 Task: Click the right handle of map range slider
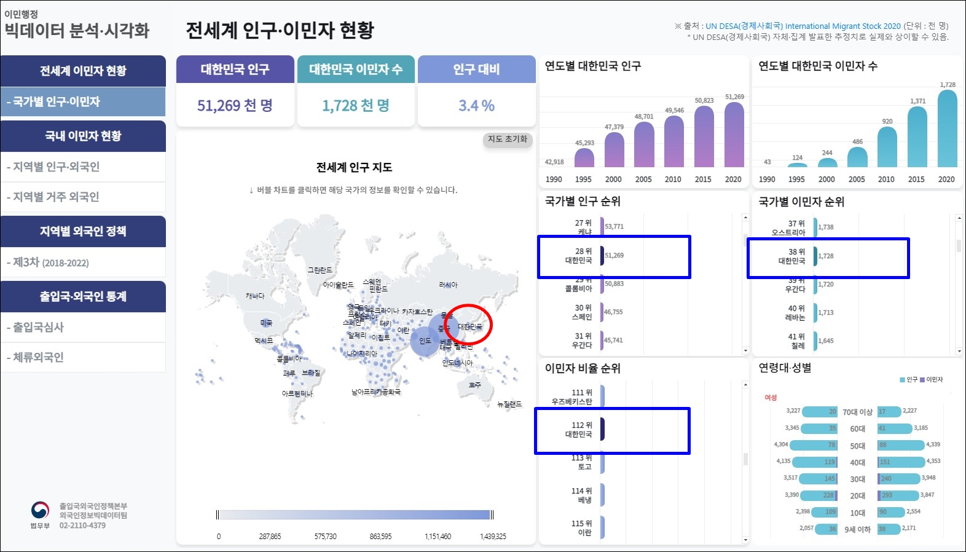pyautogui.click(x=492, y=515)
